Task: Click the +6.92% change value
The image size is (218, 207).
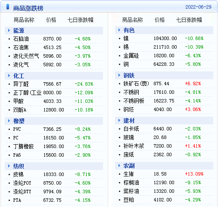Action: (x=193, y=83)
